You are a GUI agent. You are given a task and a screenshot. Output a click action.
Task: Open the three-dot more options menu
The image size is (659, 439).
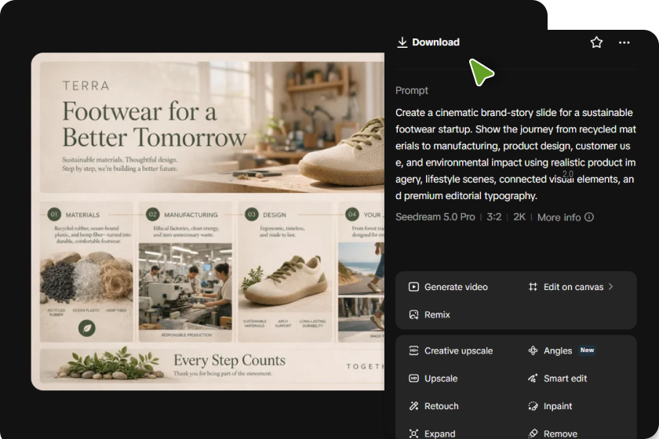pos(624,42)
